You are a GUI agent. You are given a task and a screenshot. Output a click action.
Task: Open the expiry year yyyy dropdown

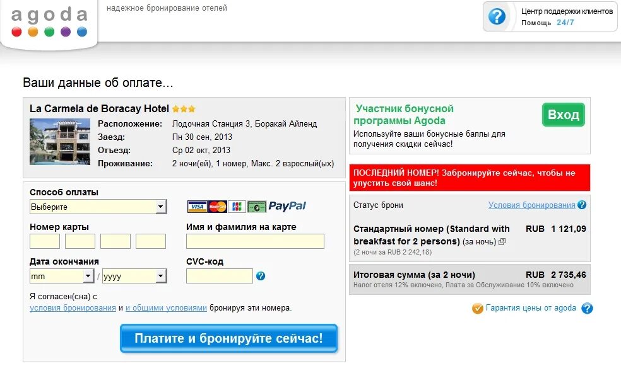(x=134, y=276)
